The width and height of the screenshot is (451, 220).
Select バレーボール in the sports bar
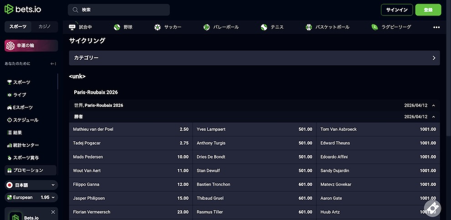[220, 27]
